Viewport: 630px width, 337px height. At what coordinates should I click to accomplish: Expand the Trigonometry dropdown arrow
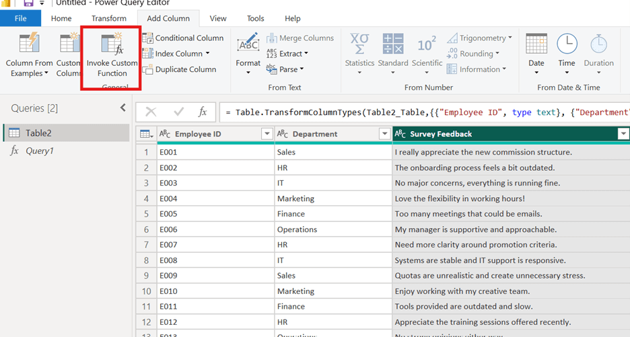point(510,38)
